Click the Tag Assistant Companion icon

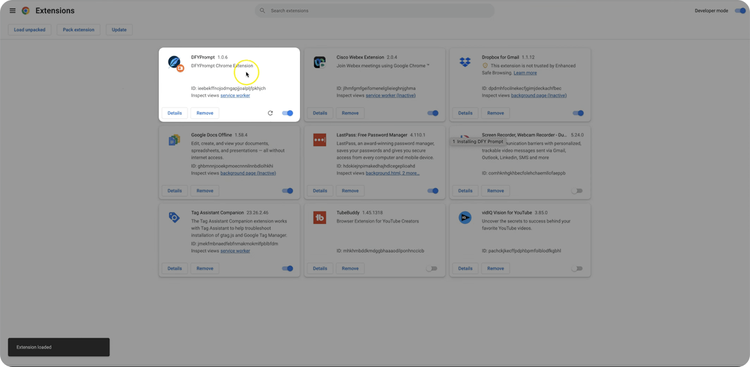click(174, 218)
